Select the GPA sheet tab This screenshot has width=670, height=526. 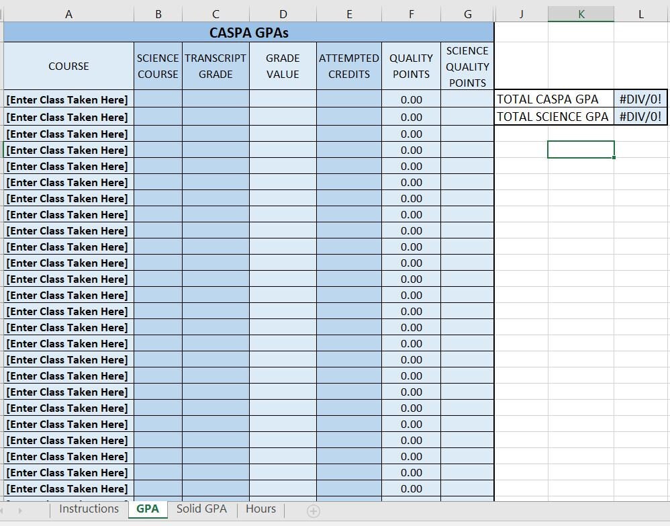[147, 509]
